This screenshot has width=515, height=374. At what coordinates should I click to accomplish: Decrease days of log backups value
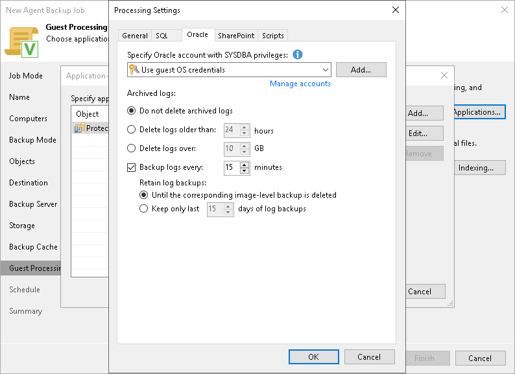pos(228,213)
